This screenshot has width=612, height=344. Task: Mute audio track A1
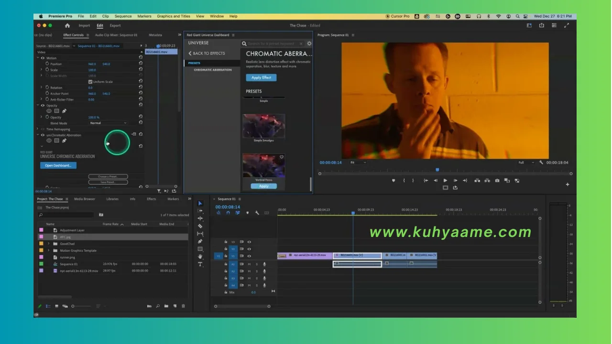[249, 264]
